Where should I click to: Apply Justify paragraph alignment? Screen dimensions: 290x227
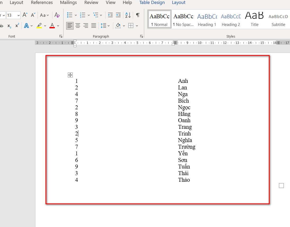(94, 25)
